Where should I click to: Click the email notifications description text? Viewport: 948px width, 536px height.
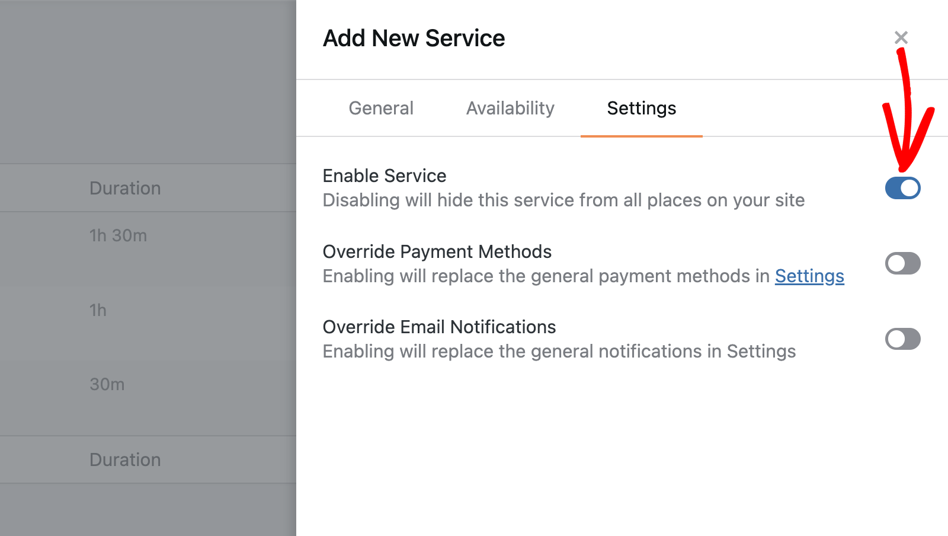(x=559, y=351)
